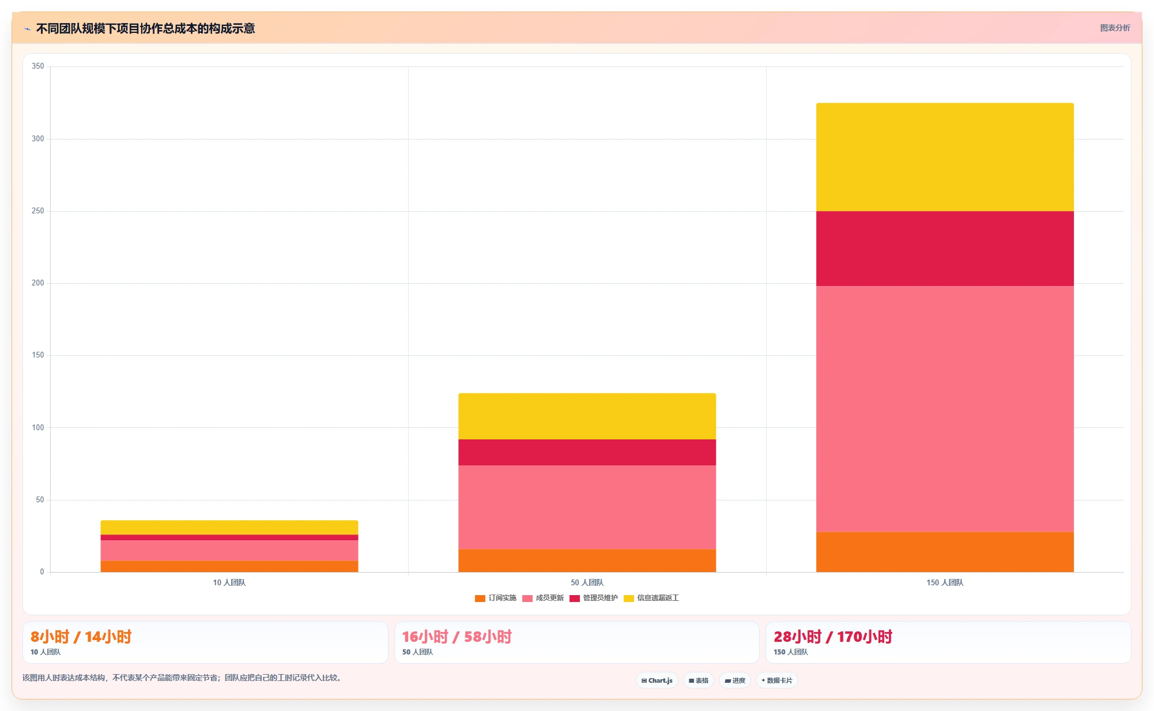1154x711 pixels.
Task: Toggle the 信息遗漏返工 legend series
Action: pos(651,598)
